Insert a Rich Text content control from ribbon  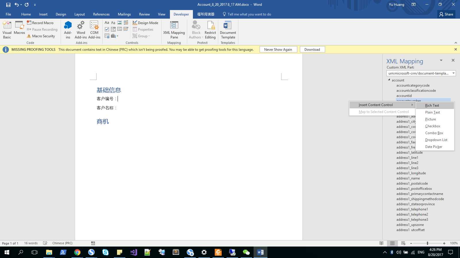pyautogui.click(x=107, y=23)
